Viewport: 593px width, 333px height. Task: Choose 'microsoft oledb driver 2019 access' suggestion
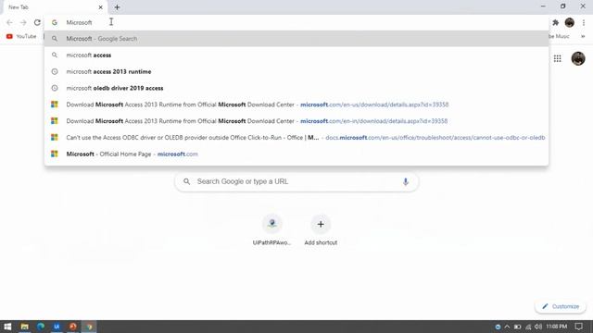click(296, 88)
